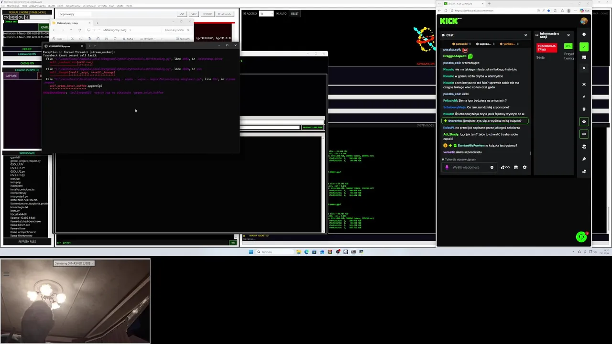Click the RUN button beside python prompt
This screenshot has height=344, width=612.
coord(233,243)
